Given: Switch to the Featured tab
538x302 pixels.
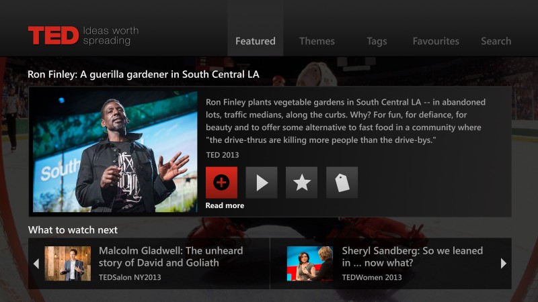Looking at the screenshot, I should [x=256, y=41].
